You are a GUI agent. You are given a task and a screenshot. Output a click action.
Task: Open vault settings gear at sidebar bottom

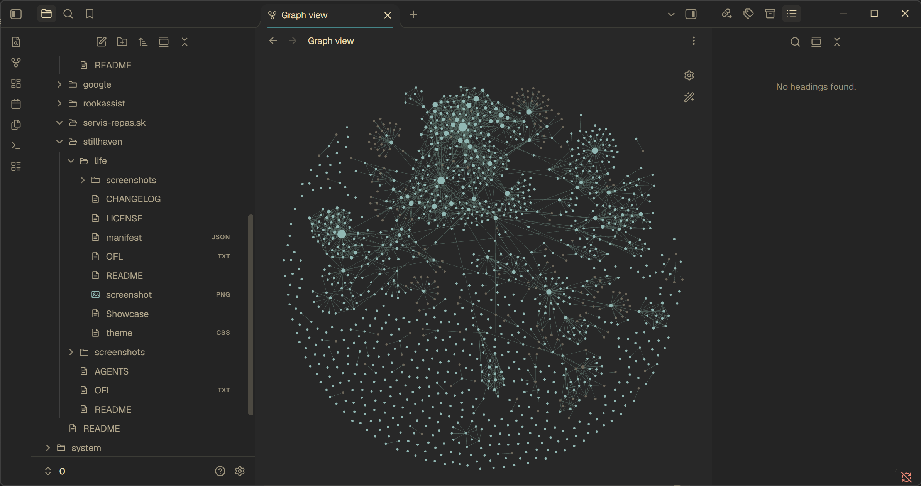[240, 471]
